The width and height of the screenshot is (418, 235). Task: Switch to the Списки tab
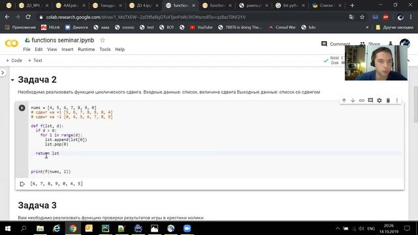coord(327,5)
